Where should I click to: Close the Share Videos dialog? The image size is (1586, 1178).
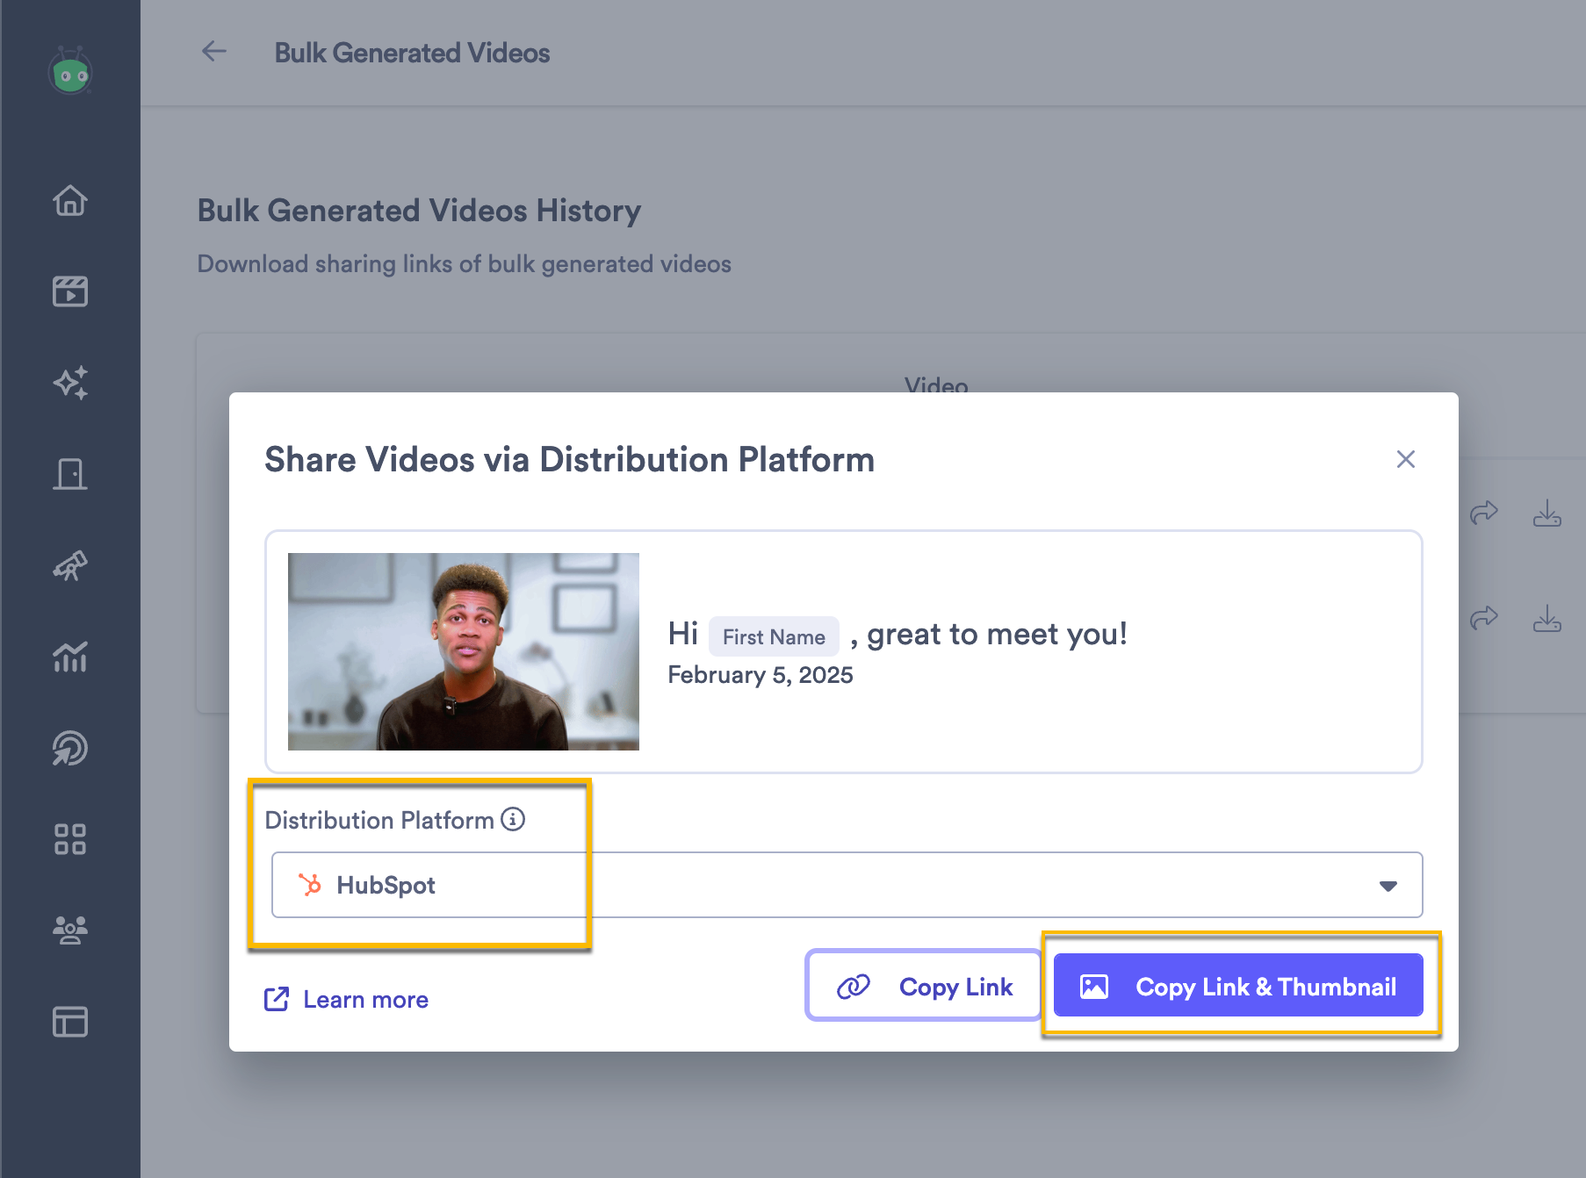pyautogui.click(x=1405, y=459)
